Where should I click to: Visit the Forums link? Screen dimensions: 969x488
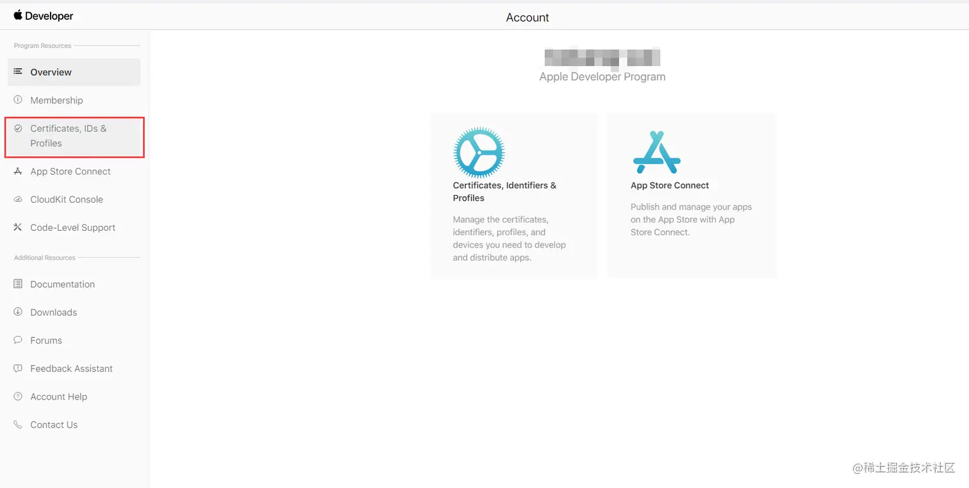click(46, 341)
